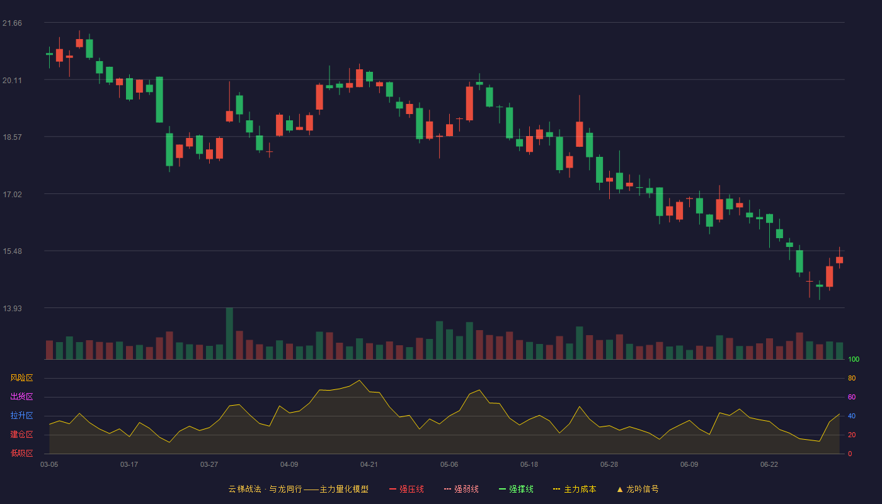Screen dimensions: 882x504
Task: Click the 05-06 date label
Action: point(449,464)
